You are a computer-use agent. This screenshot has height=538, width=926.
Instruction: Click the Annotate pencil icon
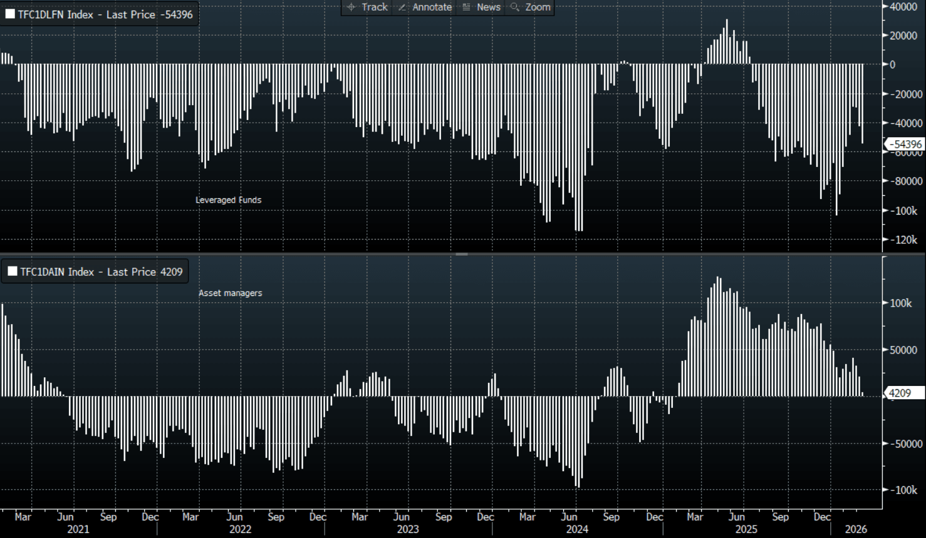[x=402, y=7]
